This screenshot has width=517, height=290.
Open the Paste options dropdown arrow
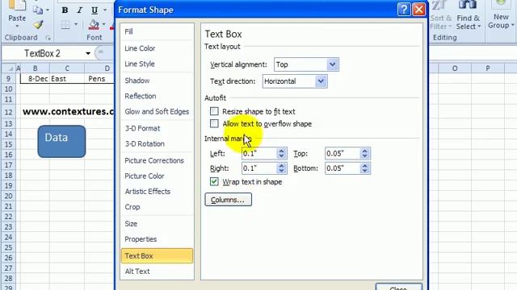pyautogui.click(x=17, y=27)
